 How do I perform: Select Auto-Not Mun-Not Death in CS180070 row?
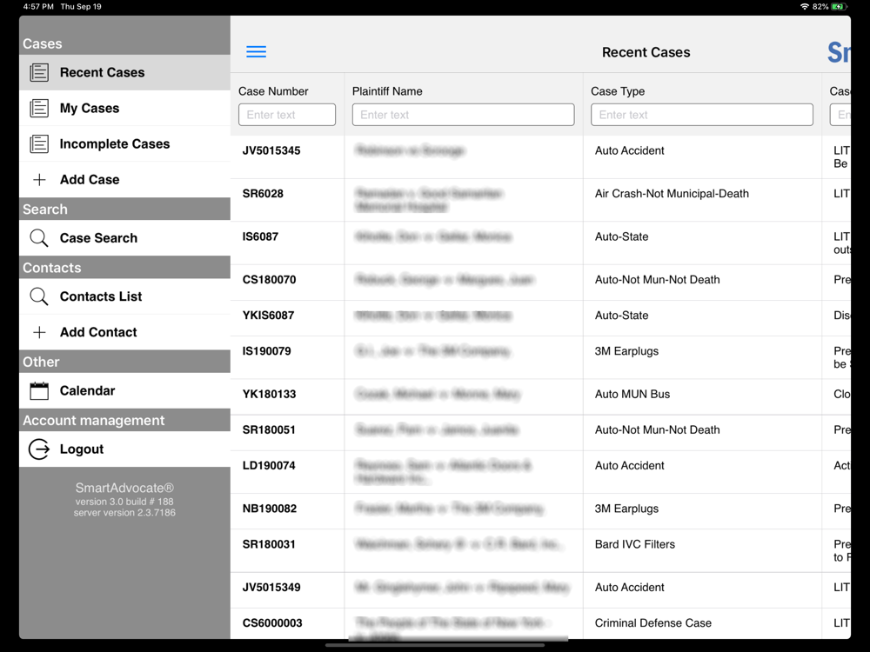click(657, 280)
